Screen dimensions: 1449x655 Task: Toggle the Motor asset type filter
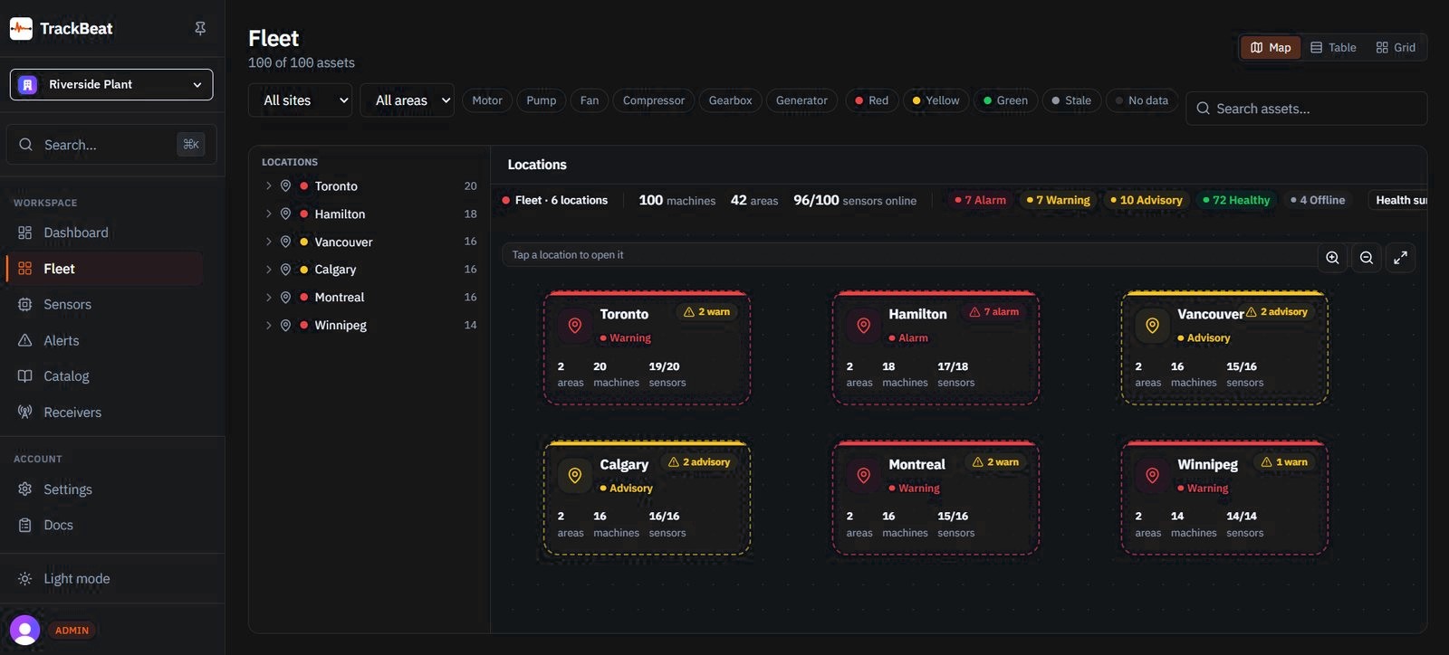[487, 100]
